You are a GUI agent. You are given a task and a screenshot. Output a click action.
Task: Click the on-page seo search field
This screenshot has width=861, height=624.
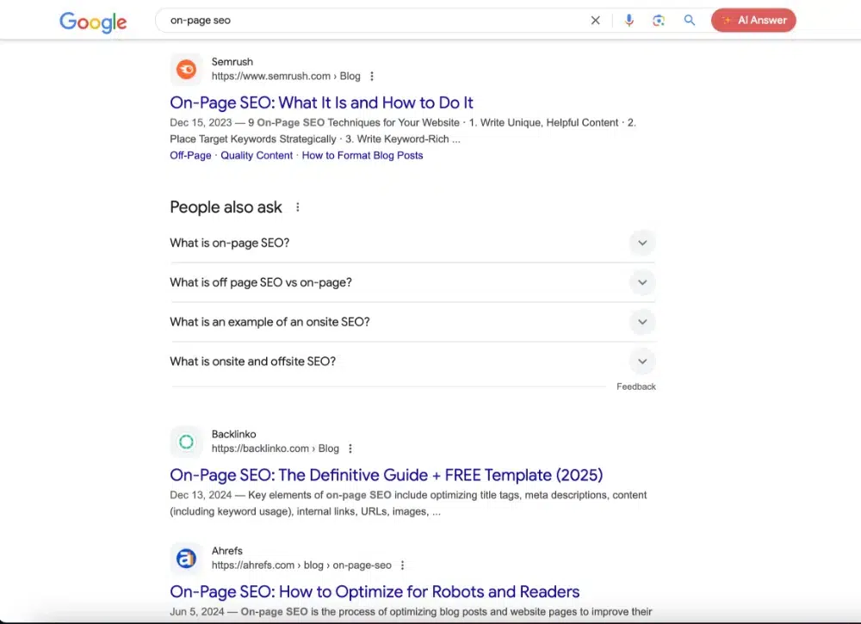(x=374, y=21)
